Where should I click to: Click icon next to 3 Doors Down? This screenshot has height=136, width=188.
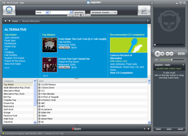pyautogui.click(x=39, y=88)
